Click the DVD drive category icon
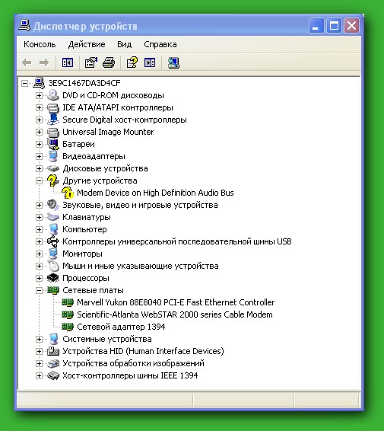This screenshot has height=431, width=384. [53, 95]
